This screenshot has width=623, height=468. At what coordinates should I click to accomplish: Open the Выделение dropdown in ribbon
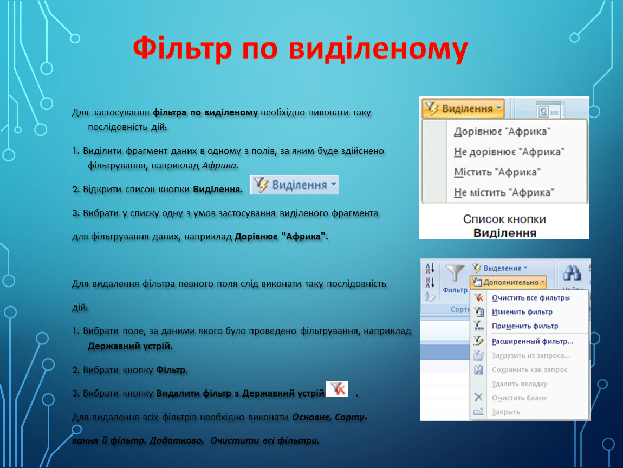500,268
